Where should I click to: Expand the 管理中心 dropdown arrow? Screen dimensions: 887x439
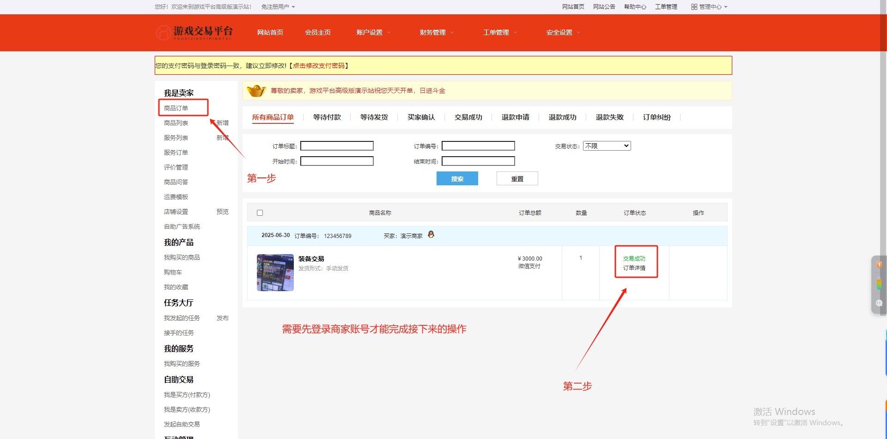[x=726, y=7]
